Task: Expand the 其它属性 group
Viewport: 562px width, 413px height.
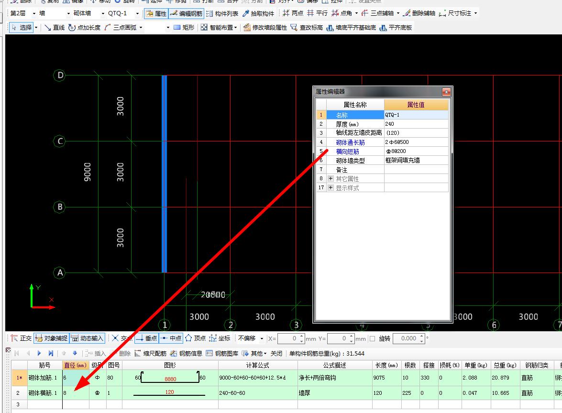Action: point(331,178)
